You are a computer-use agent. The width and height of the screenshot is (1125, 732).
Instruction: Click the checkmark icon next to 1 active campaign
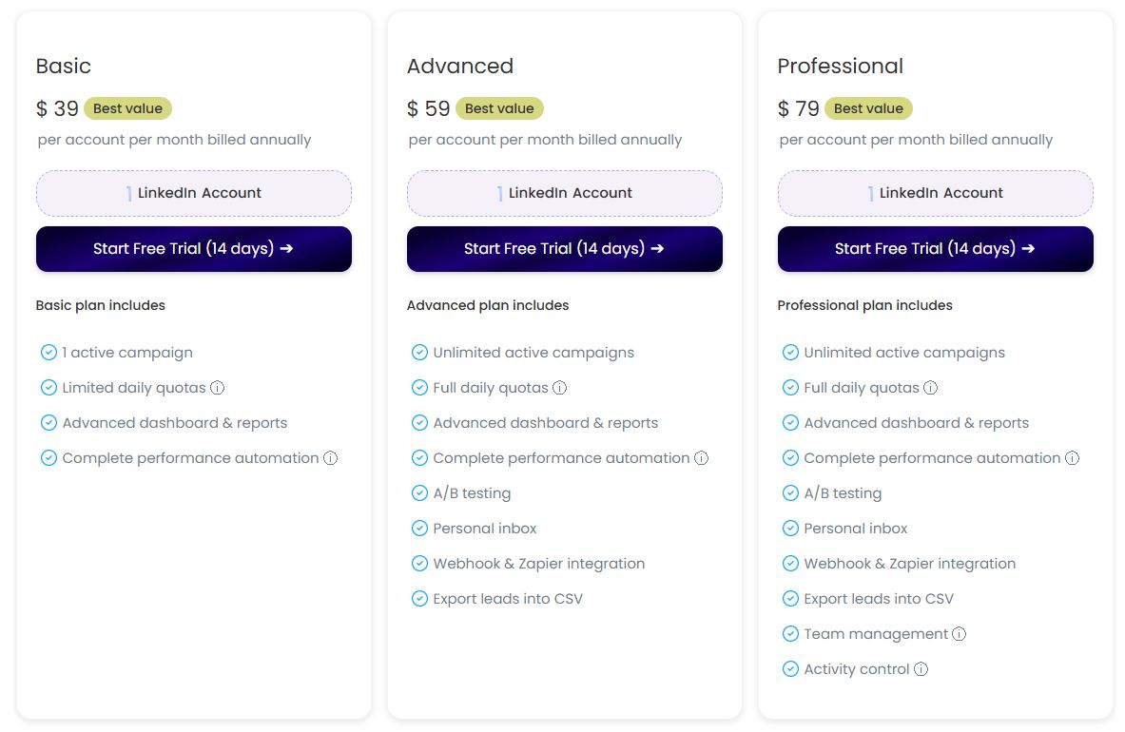pyautogui.click(x=49, y=352)
